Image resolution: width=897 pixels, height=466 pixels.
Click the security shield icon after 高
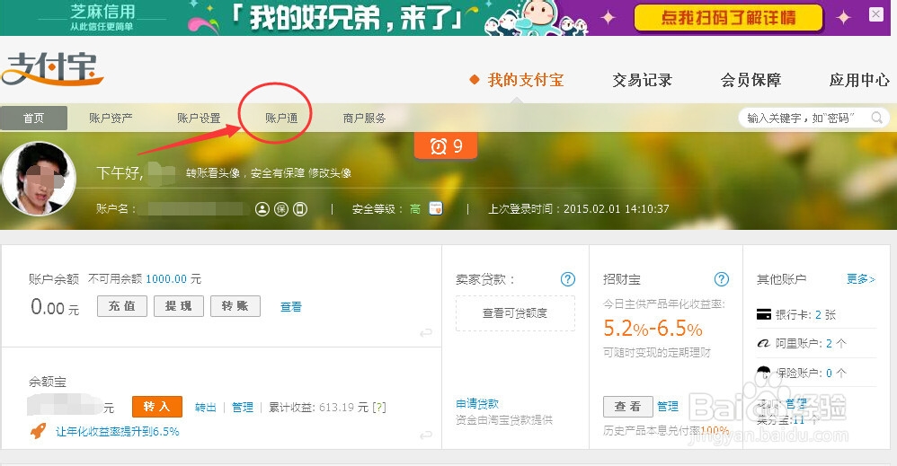436,208
